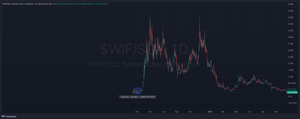Viewport: 300px width, 119px height.
Task: Click the 3.20B price axis label
Action: pos(290,44)
